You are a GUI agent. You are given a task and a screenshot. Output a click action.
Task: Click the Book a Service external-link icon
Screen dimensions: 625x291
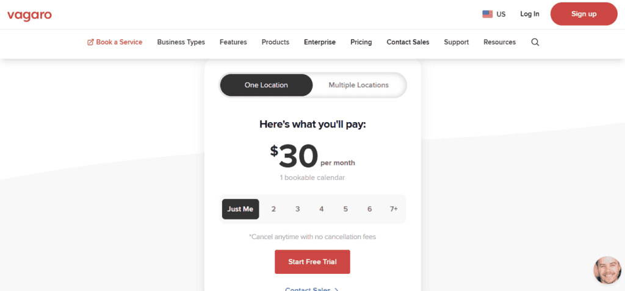tap(90, 42)
